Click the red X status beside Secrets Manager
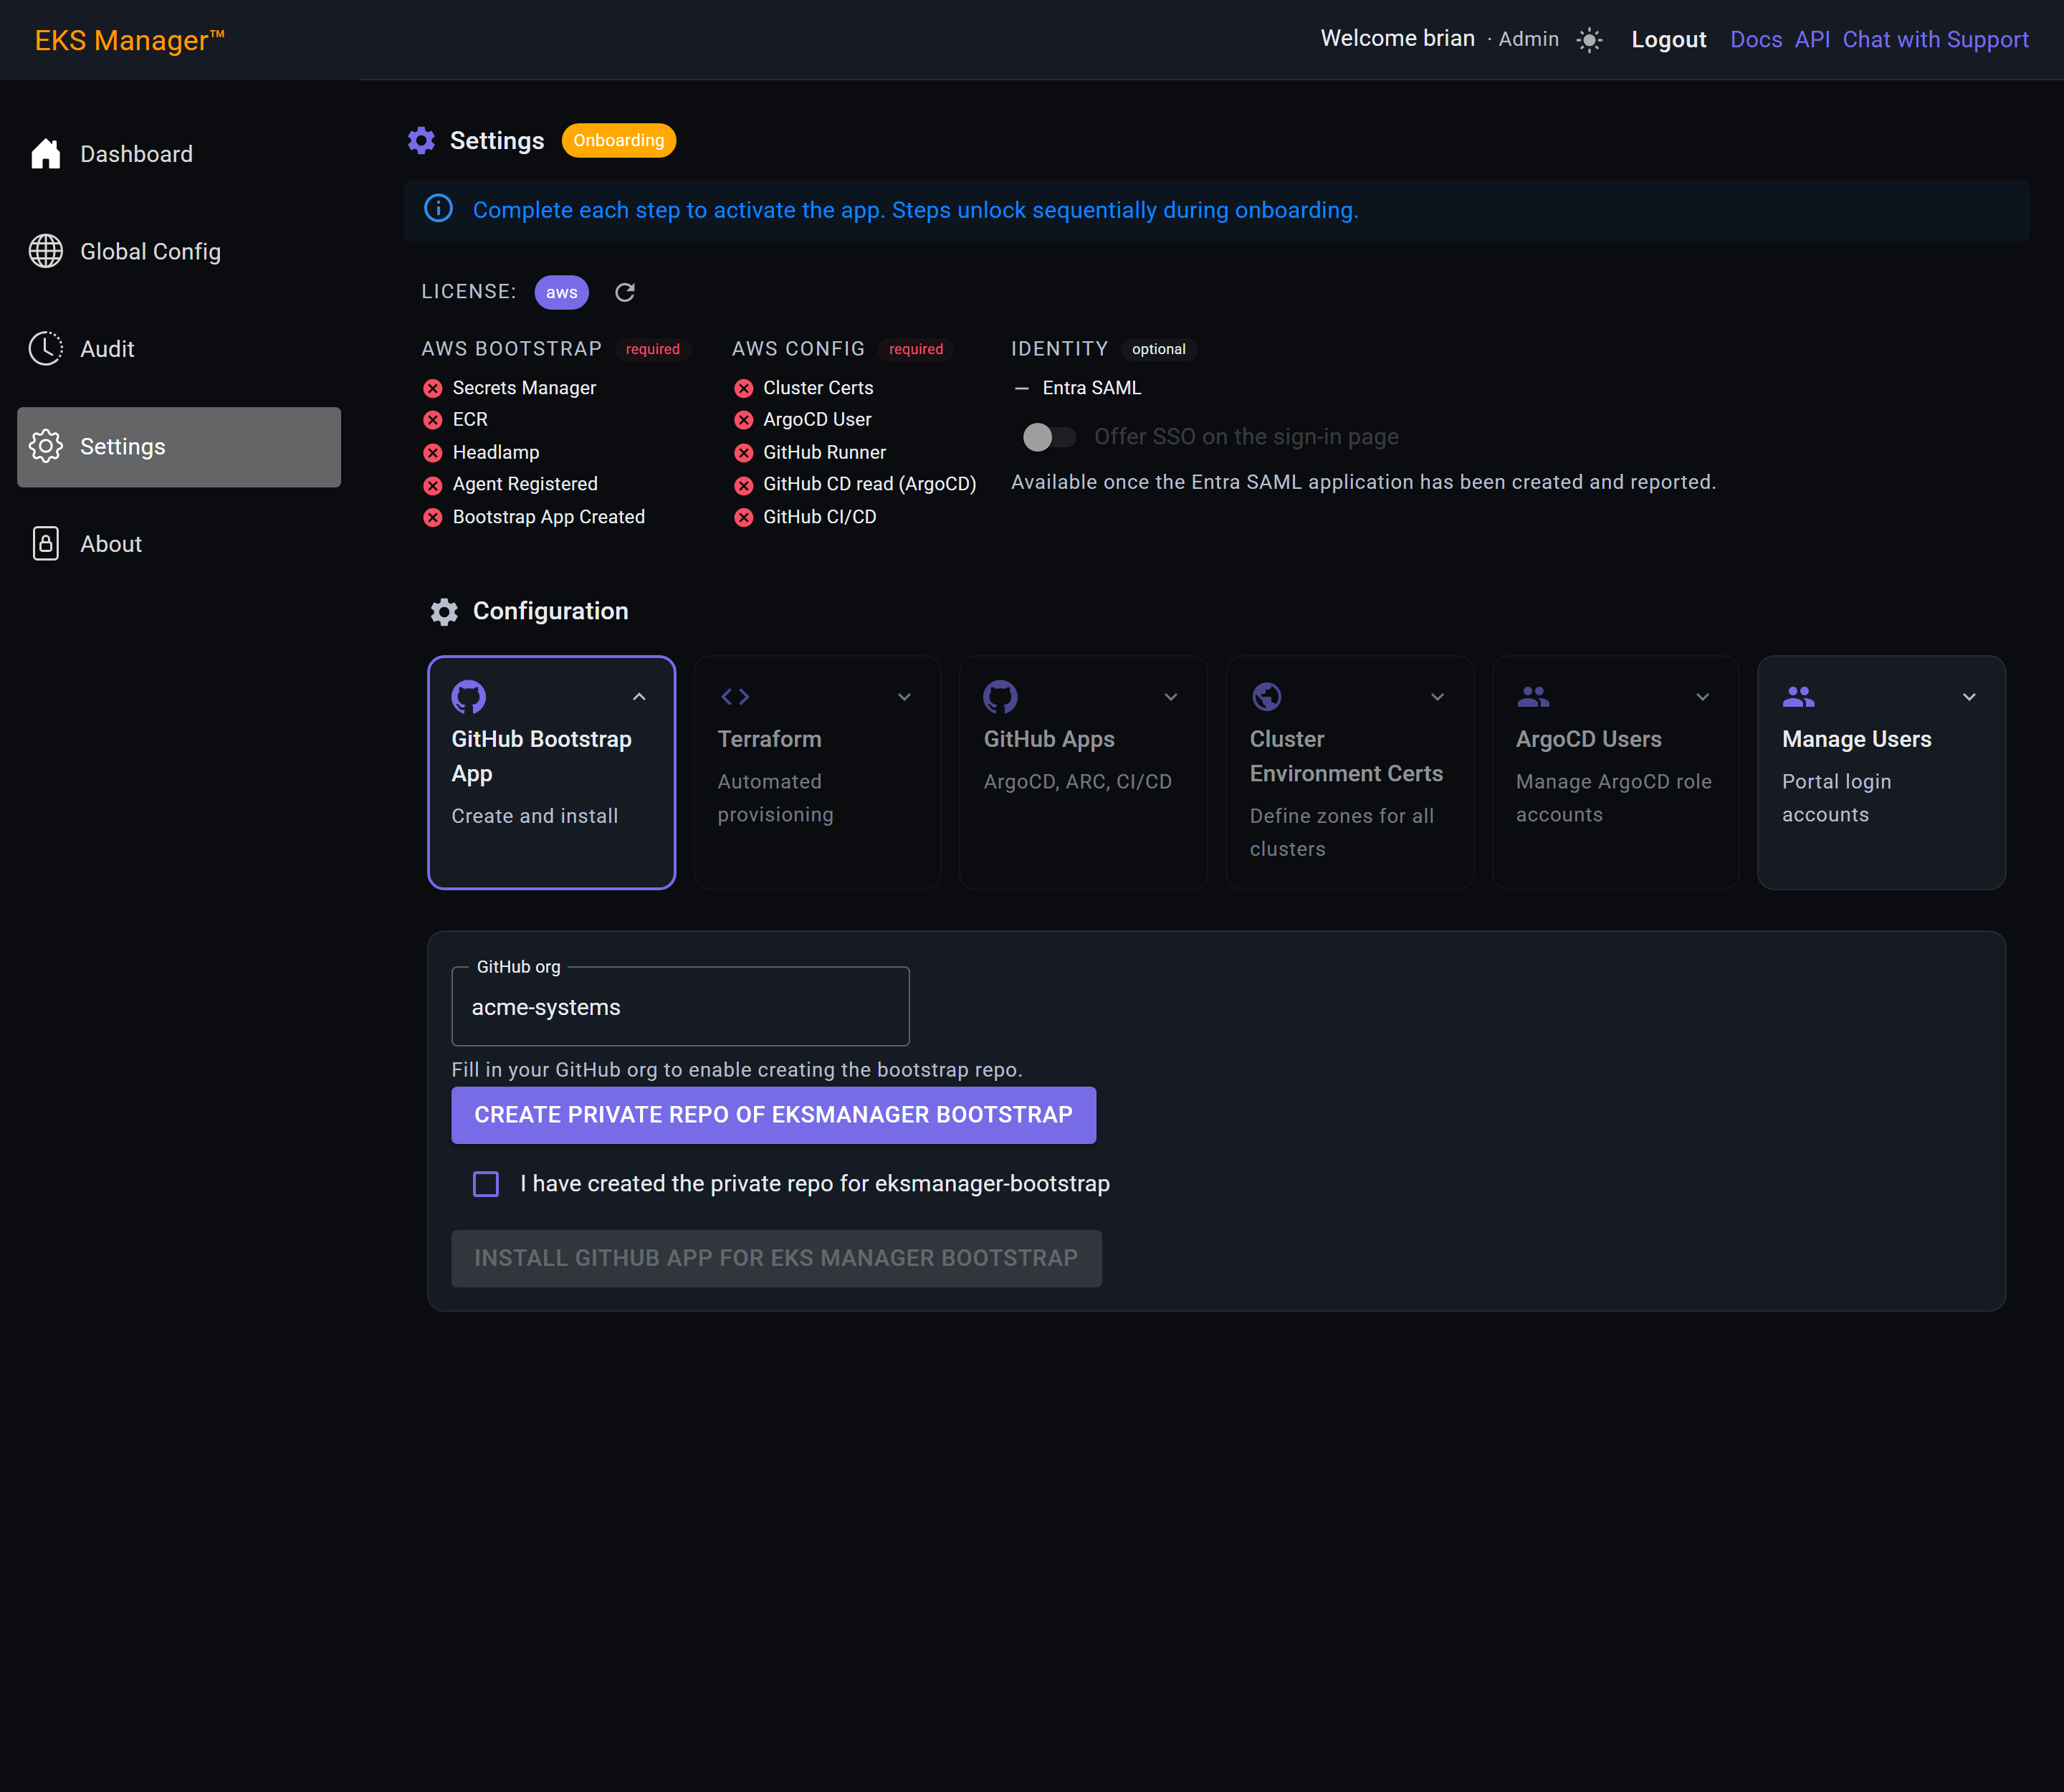 [433, 388]
